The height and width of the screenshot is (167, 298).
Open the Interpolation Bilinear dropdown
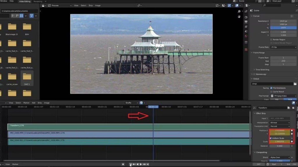[x=280, y=123]
